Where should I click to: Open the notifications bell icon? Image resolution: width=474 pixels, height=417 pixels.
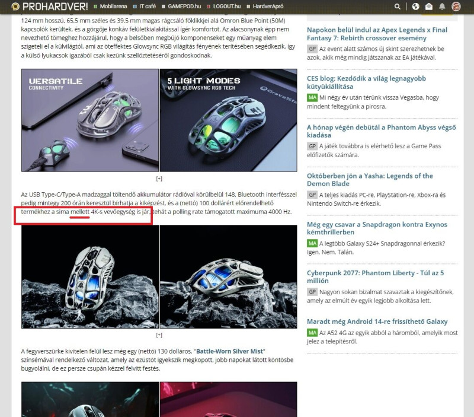442,7
